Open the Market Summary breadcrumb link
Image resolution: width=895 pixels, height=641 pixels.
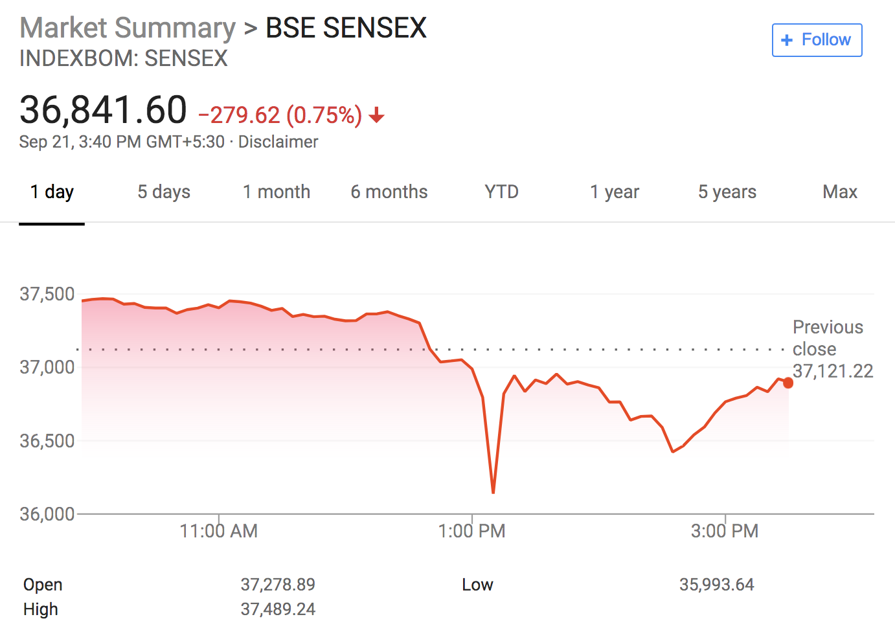click(x=128, y=28)
